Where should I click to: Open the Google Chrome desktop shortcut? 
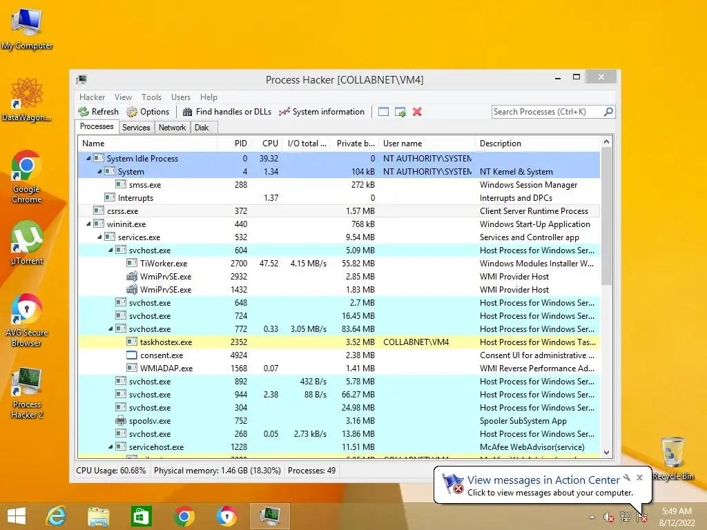(26, 177)
